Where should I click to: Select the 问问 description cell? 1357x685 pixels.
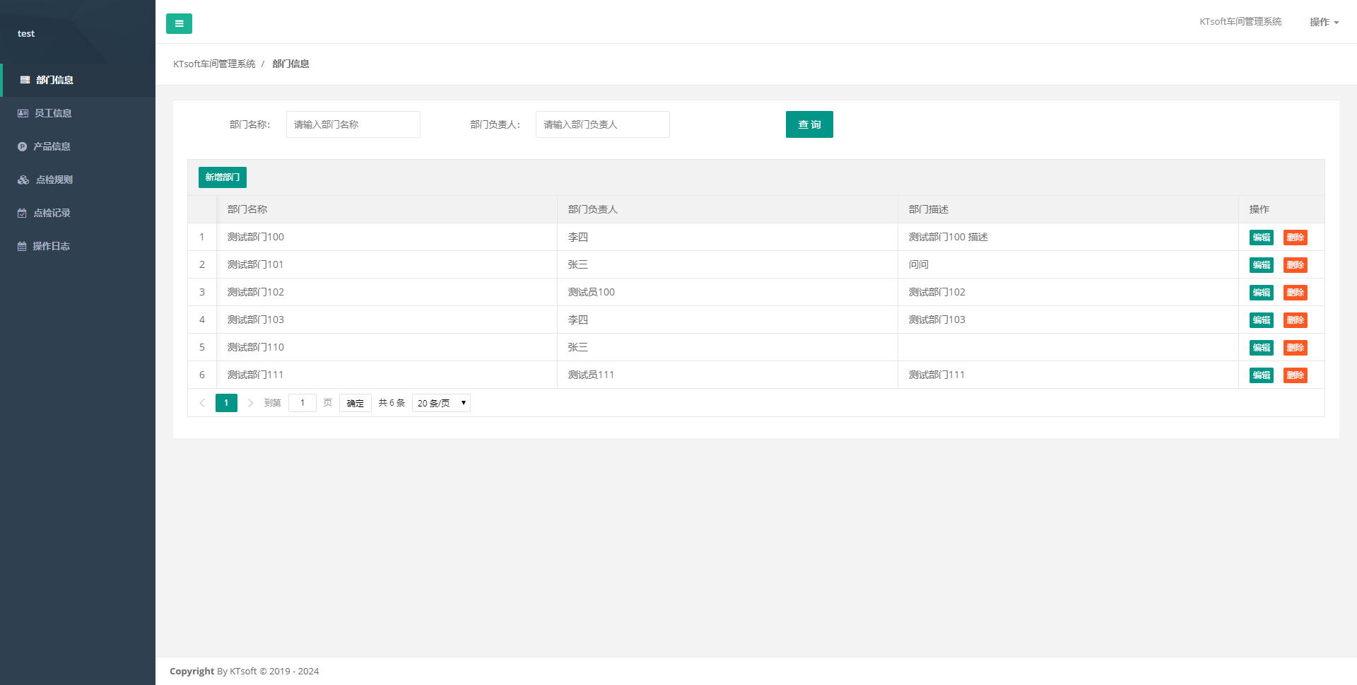1068,264
